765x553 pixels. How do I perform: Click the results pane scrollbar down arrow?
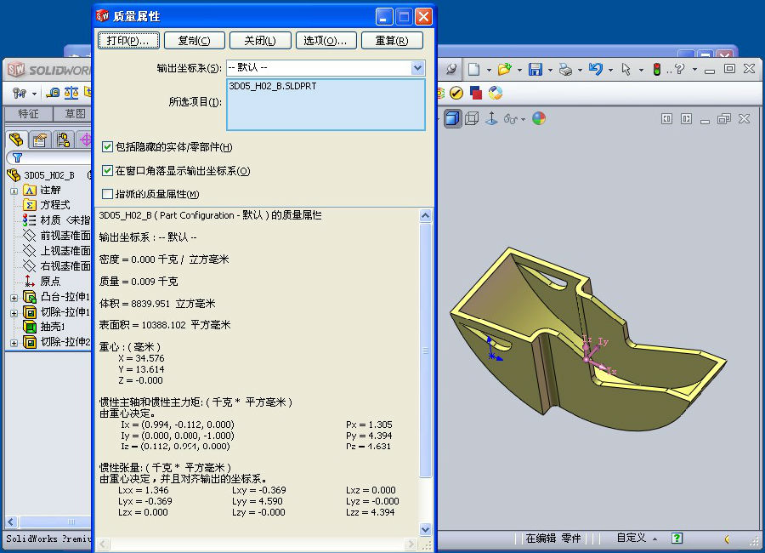coord(426,529)
